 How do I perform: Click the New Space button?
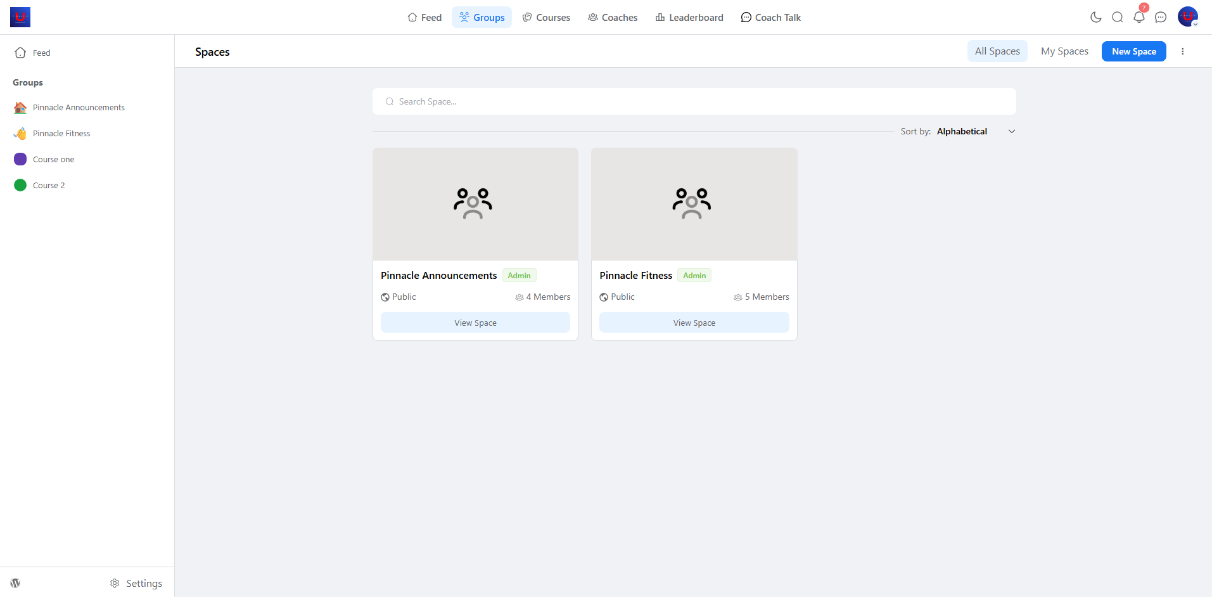click(1133, 51)
